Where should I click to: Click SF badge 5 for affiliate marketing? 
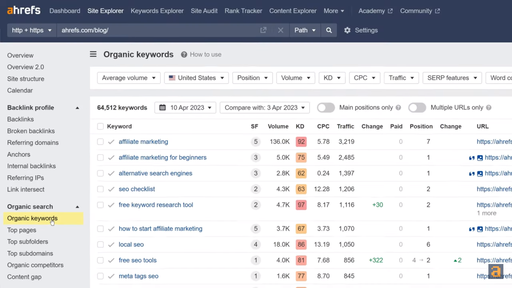click(256, 142)
